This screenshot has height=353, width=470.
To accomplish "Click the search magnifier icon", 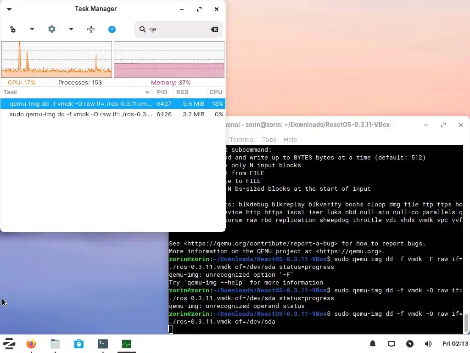I will point(143,29).
